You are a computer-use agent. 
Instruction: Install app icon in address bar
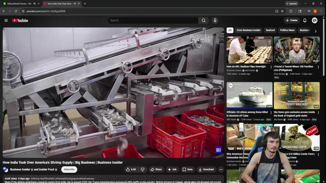click(277, 11)
